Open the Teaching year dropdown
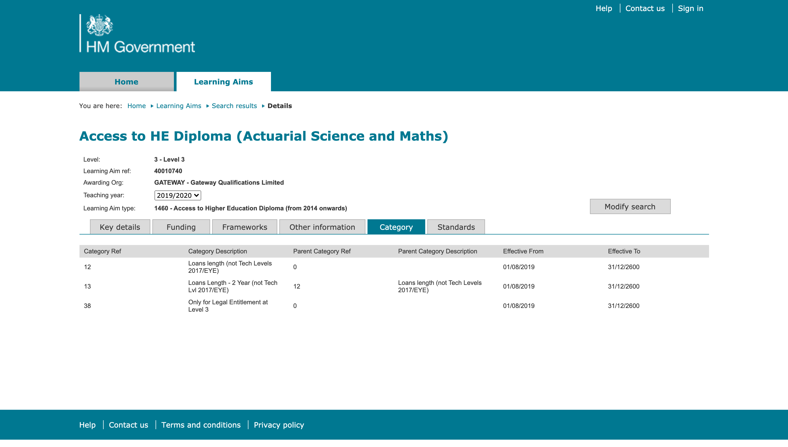 177,195
